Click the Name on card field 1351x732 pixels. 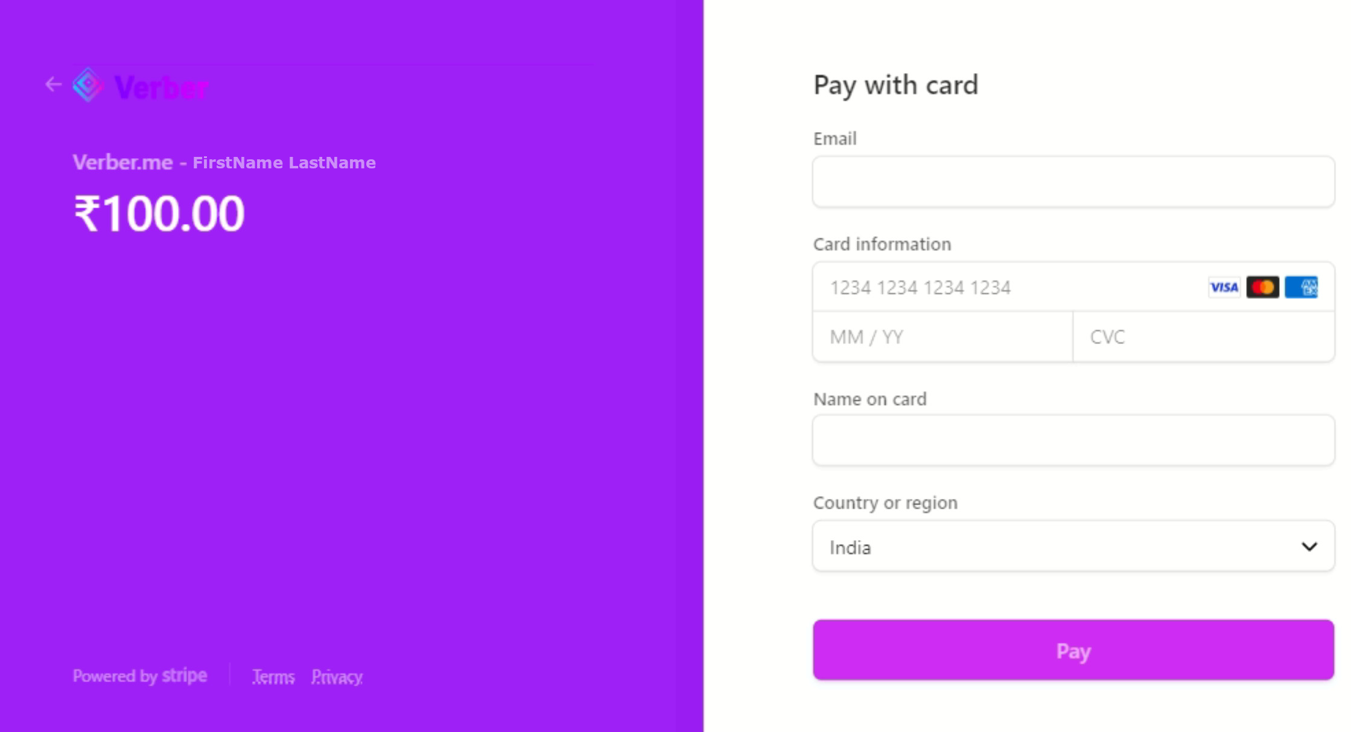click(1073, 440)
